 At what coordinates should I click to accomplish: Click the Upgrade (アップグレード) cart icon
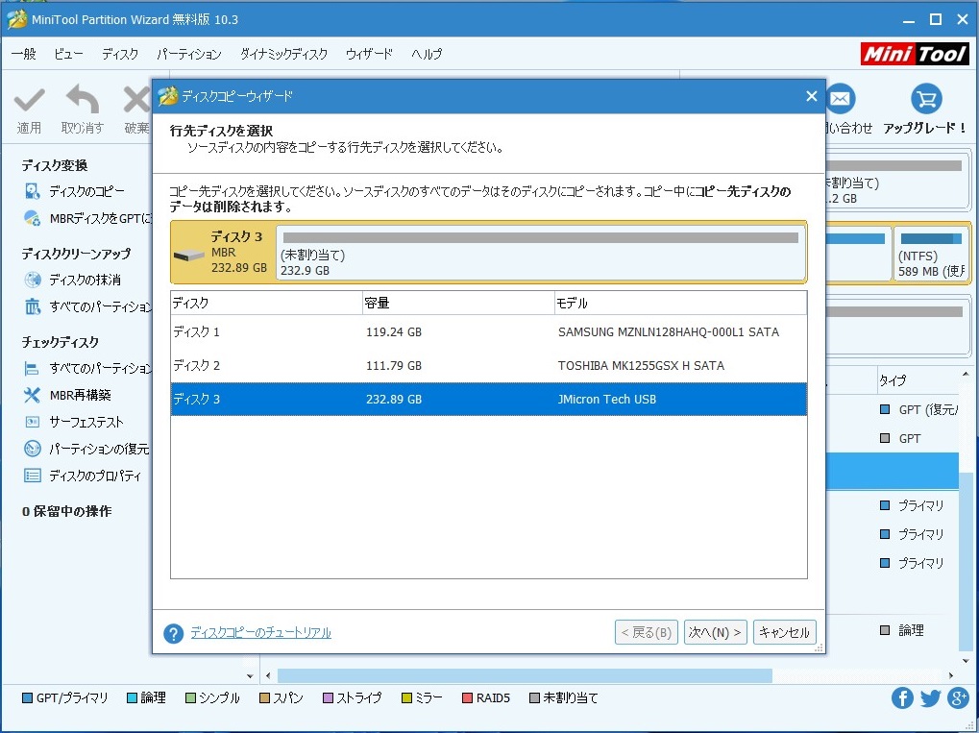[926, 99]
